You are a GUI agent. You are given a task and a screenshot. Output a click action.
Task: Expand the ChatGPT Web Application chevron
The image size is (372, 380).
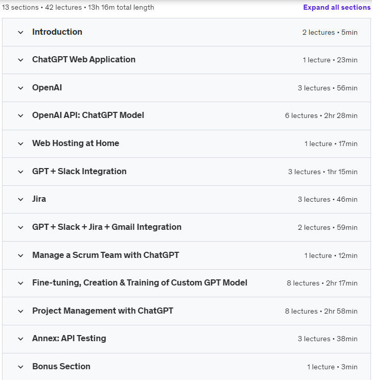pos(20,60)
